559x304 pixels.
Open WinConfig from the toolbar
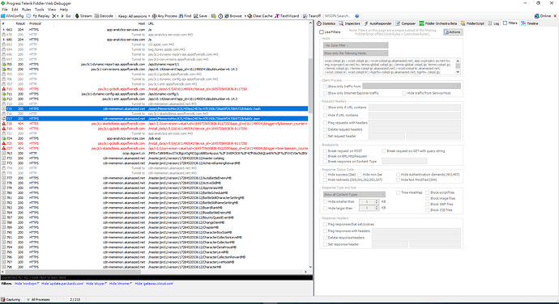tap(12, 16)
